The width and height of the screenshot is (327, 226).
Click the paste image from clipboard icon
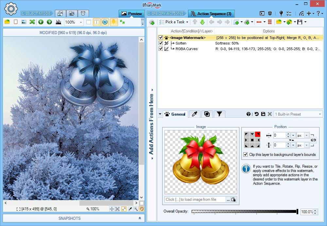tap(234, 199)
